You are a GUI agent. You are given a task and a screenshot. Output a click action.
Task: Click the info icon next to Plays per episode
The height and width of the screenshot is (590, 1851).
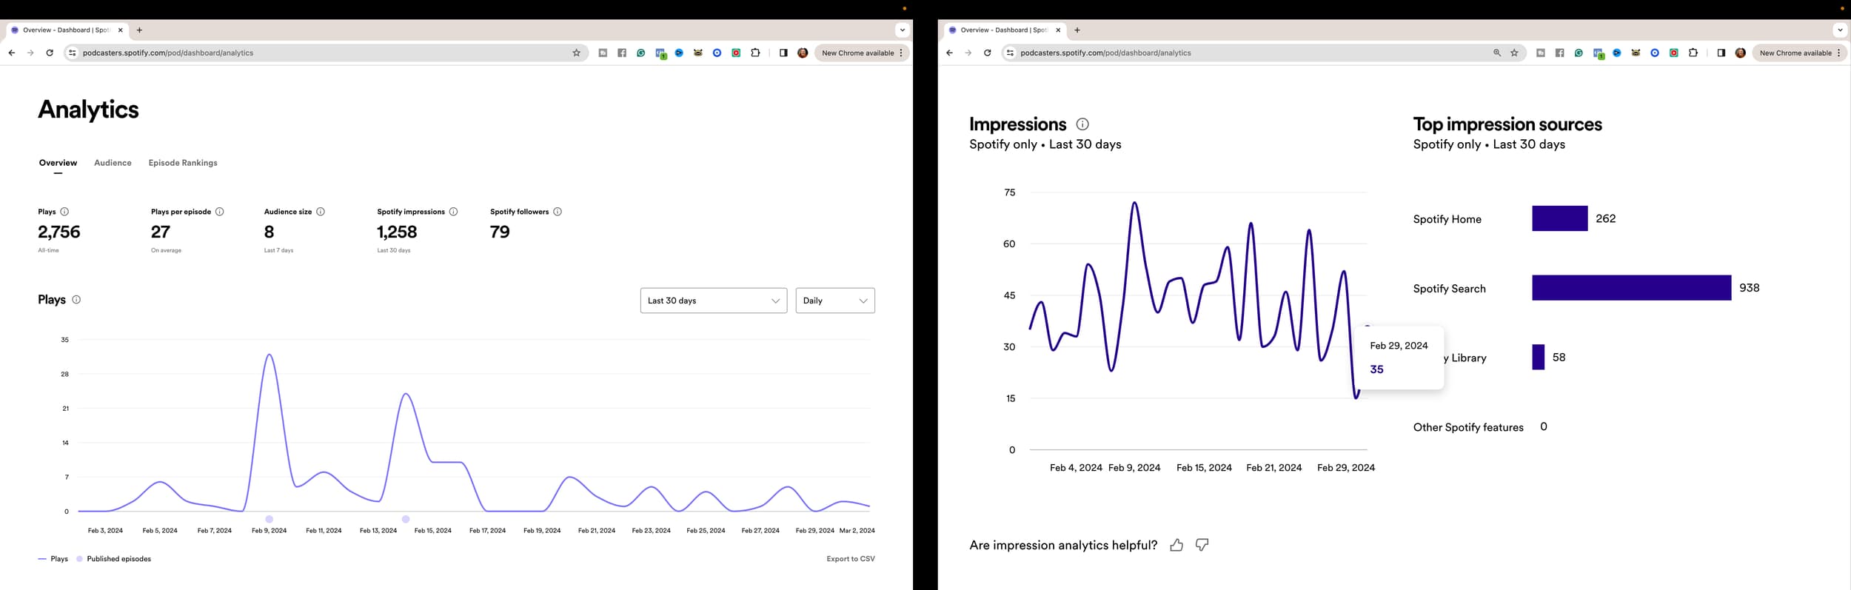coord(219,212)
